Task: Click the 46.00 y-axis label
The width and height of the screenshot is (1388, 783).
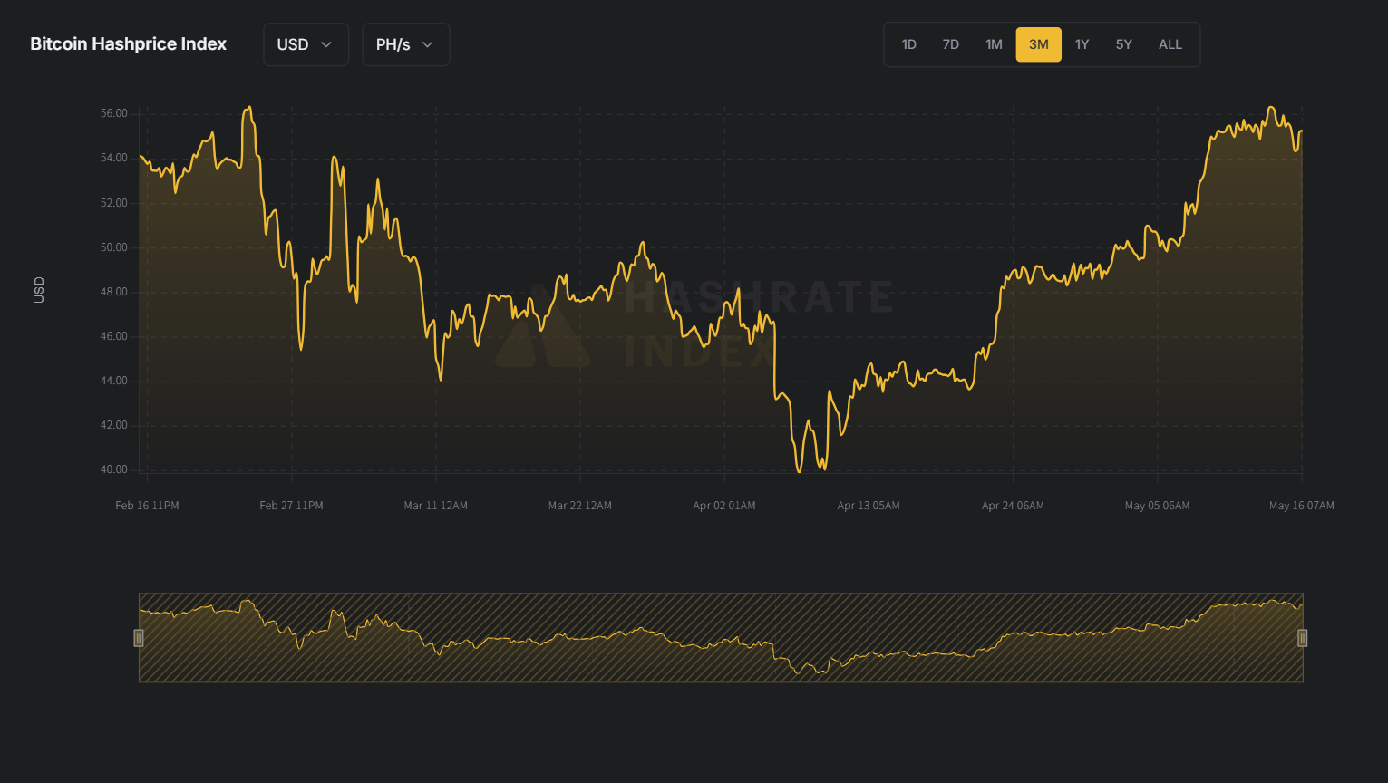Action: click(x=114, y=336)
